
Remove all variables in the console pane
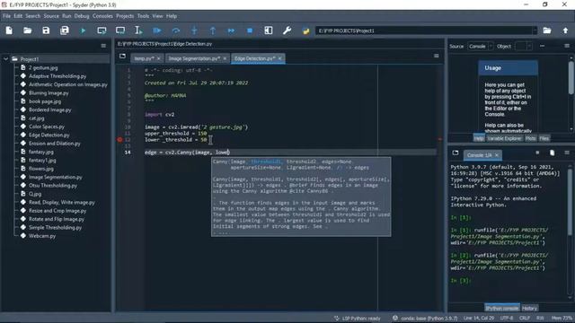point(553,153)
